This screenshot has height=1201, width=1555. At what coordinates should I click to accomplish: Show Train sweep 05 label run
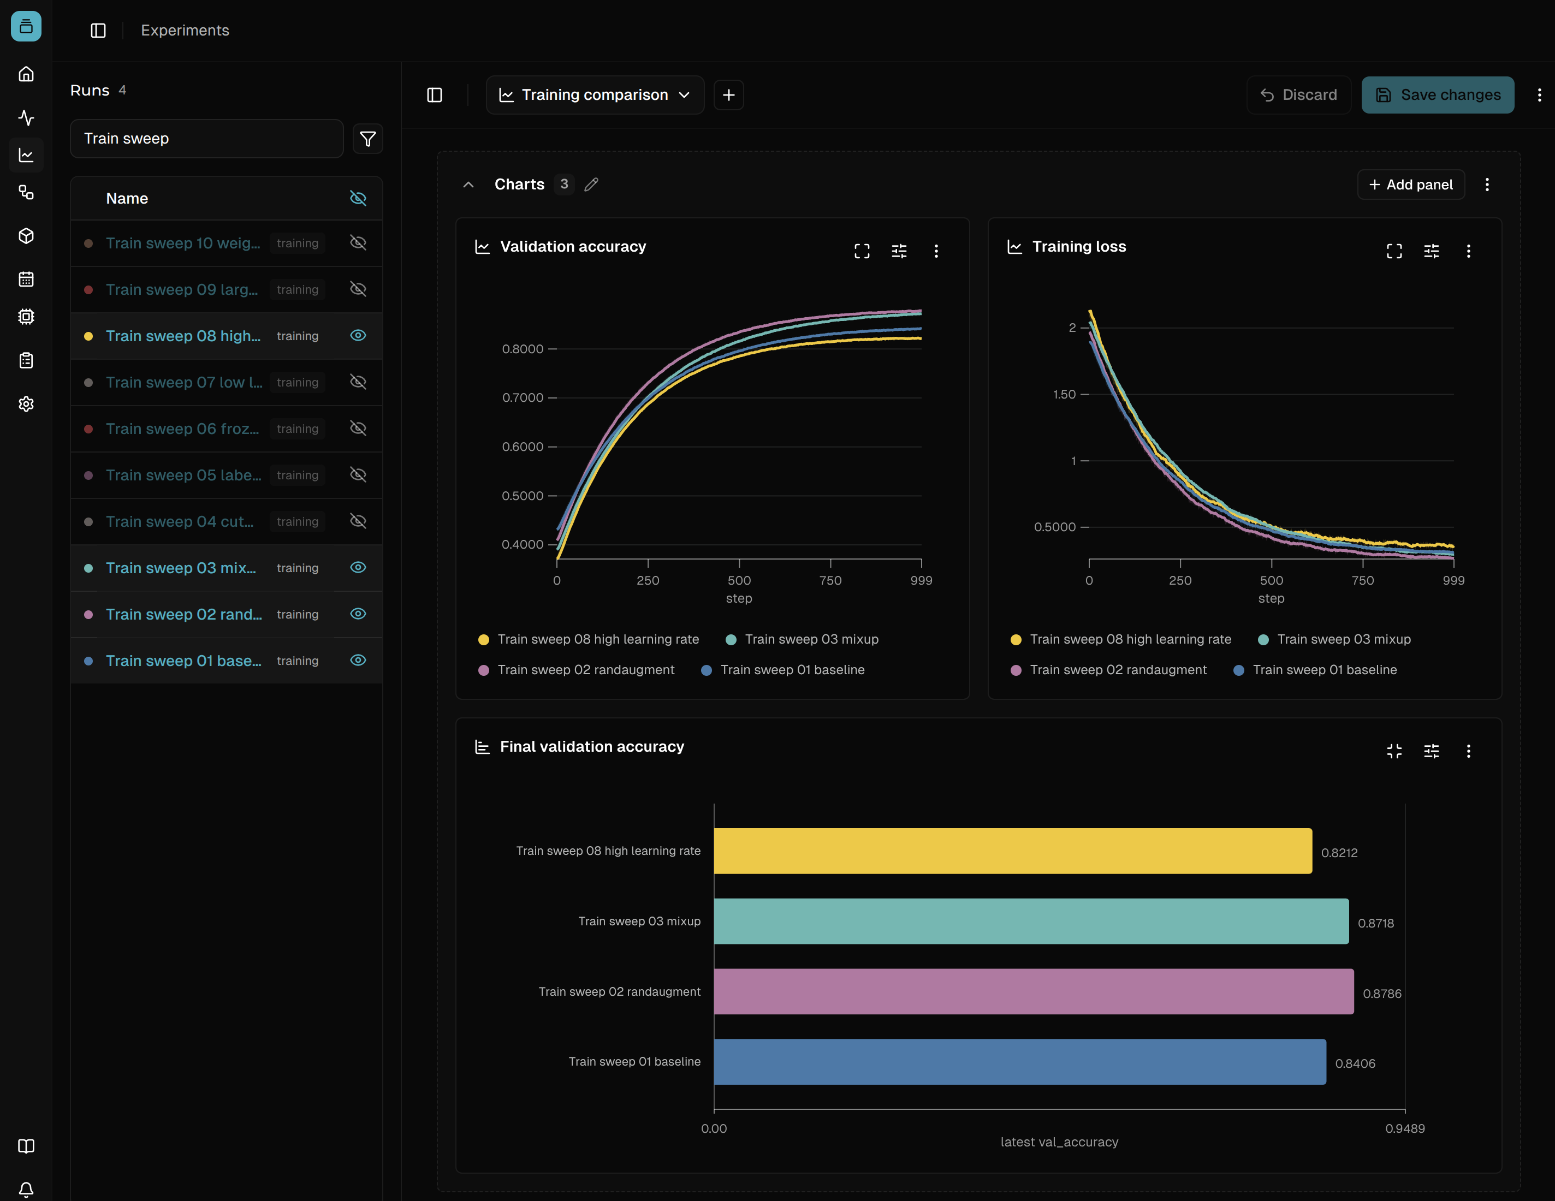pos(358,475)
